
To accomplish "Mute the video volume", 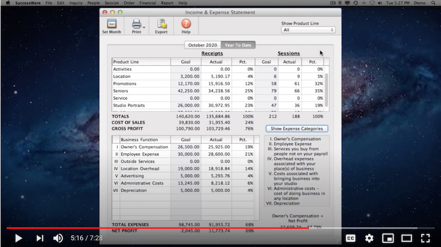I will pyautogui.click(x=58, y=238).
